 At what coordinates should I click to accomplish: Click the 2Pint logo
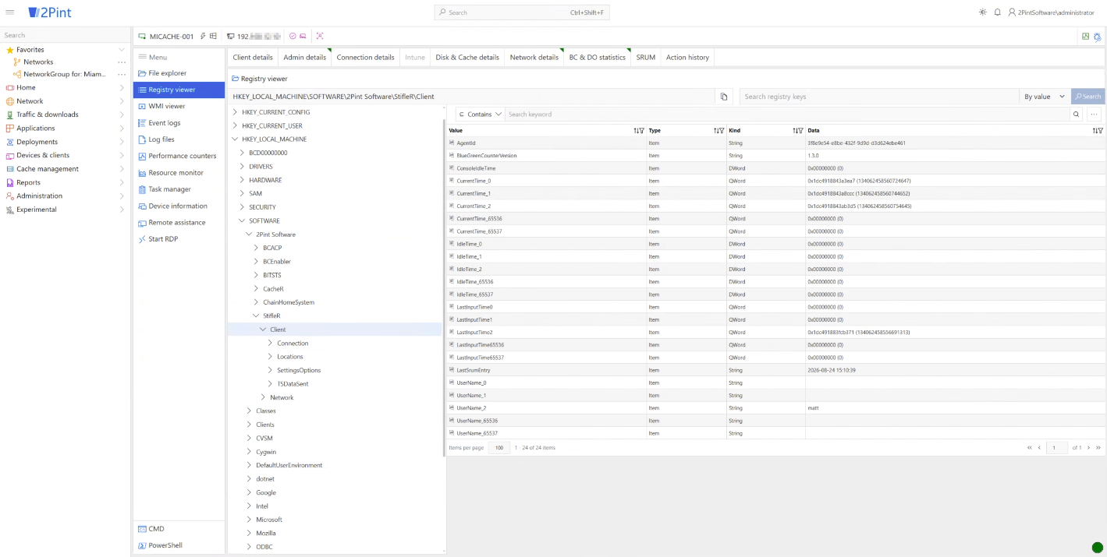[x=49, y=12]
